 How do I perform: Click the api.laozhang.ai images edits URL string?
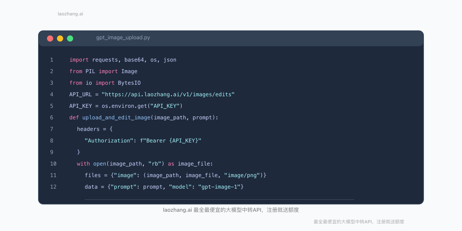pyautogui.click(x=168, y=94)
